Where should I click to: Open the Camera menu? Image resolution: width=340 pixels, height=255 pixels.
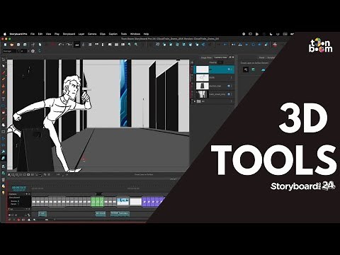[x=92, y=34]
